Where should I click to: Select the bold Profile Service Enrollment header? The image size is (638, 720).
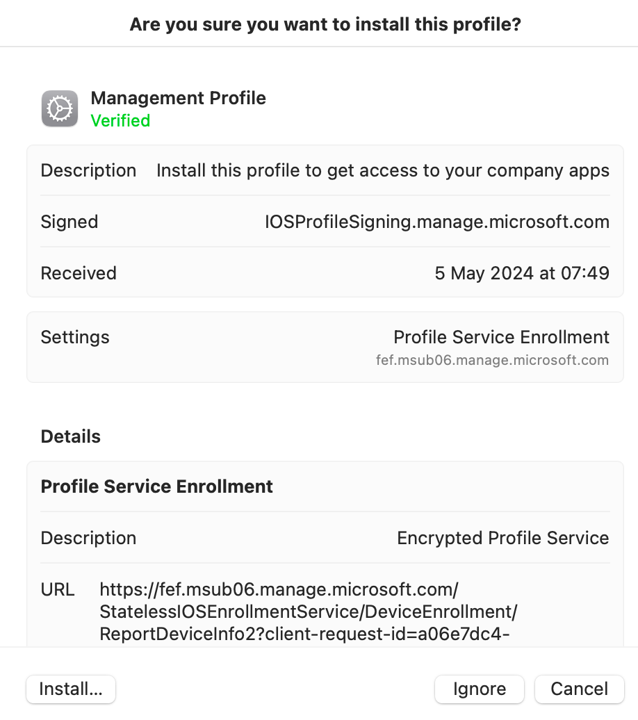pos(156,486)
